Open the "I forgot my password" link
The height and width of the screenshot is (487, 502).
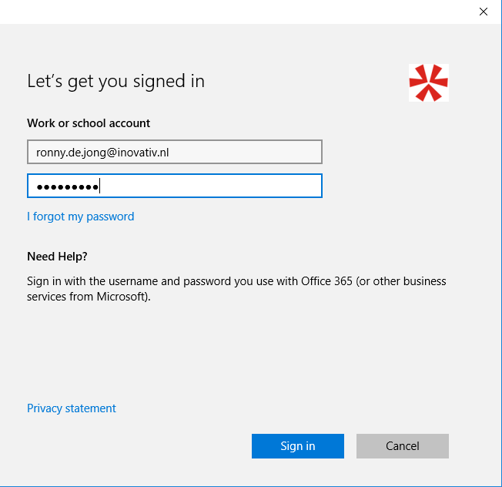[x=80, y=217]
